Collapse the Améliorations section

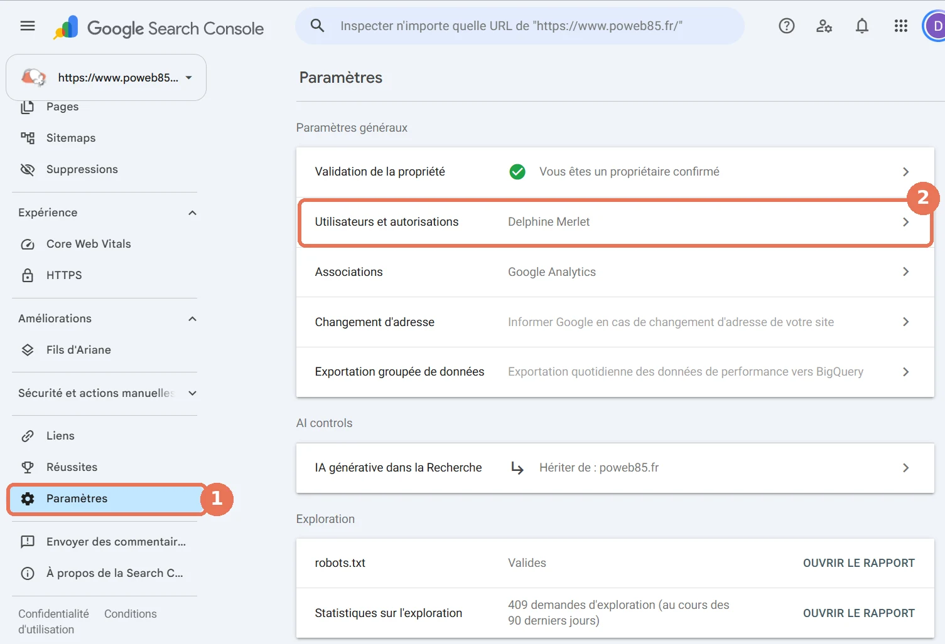point(192,319)
